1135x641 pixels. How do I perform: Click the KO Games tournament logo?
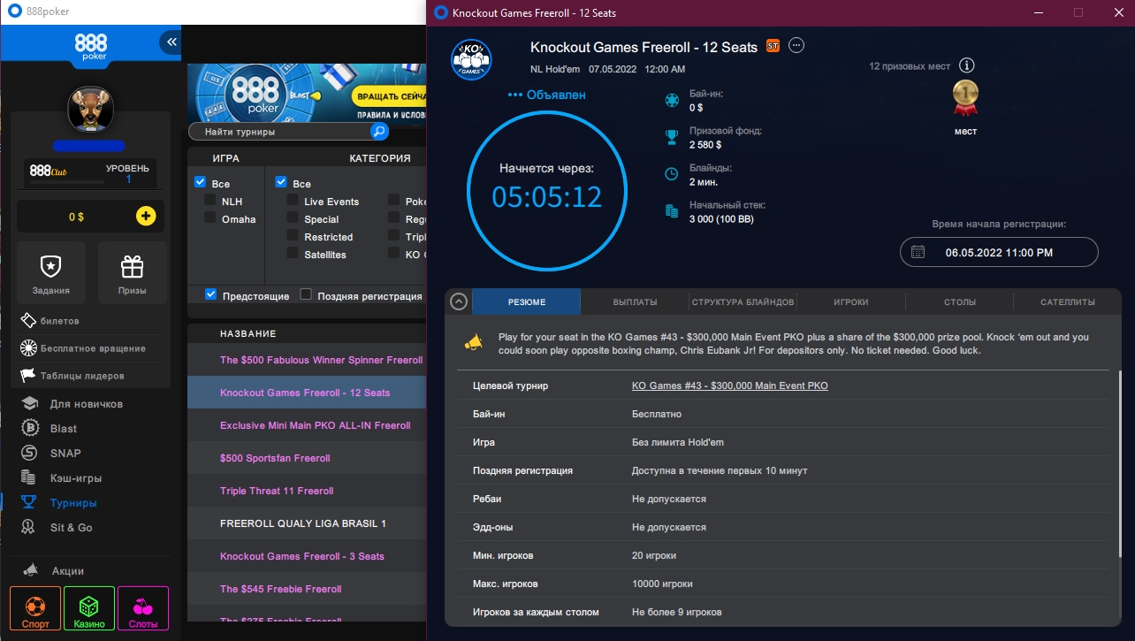point(471,59)
